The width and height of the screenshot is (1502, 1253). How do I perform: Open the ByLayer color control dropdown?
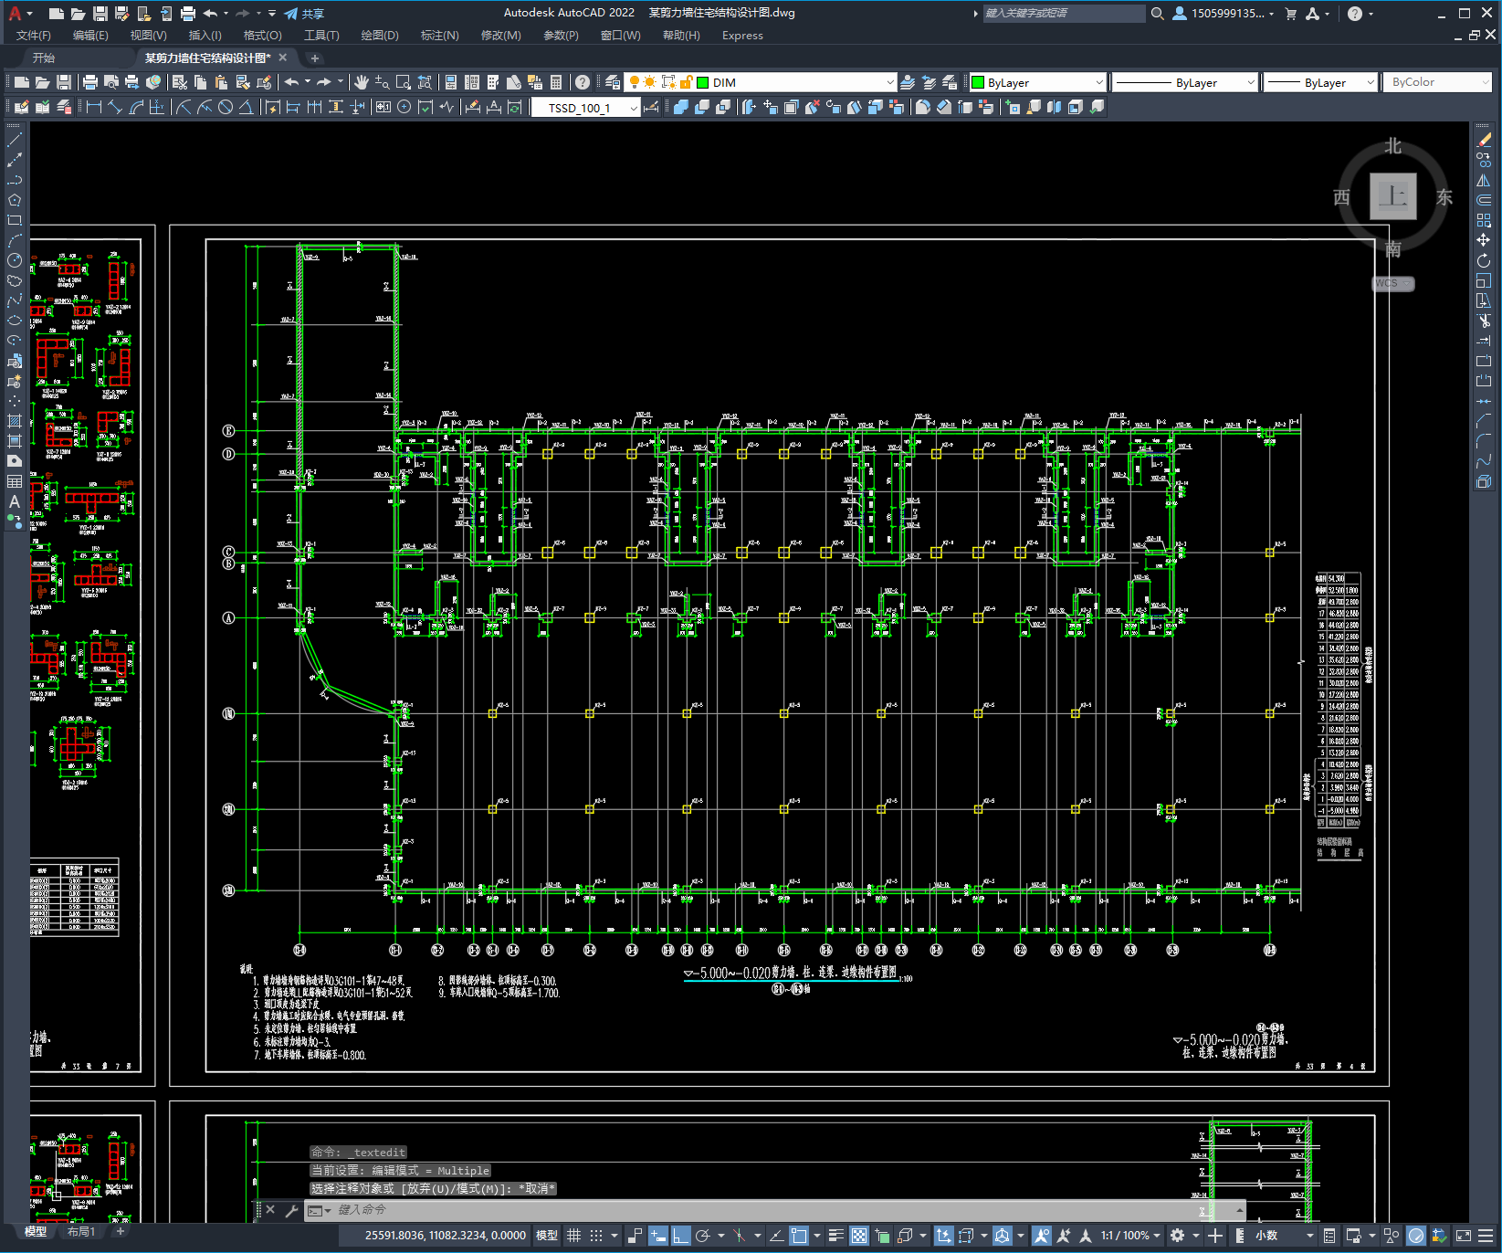tap(1098, 82)
